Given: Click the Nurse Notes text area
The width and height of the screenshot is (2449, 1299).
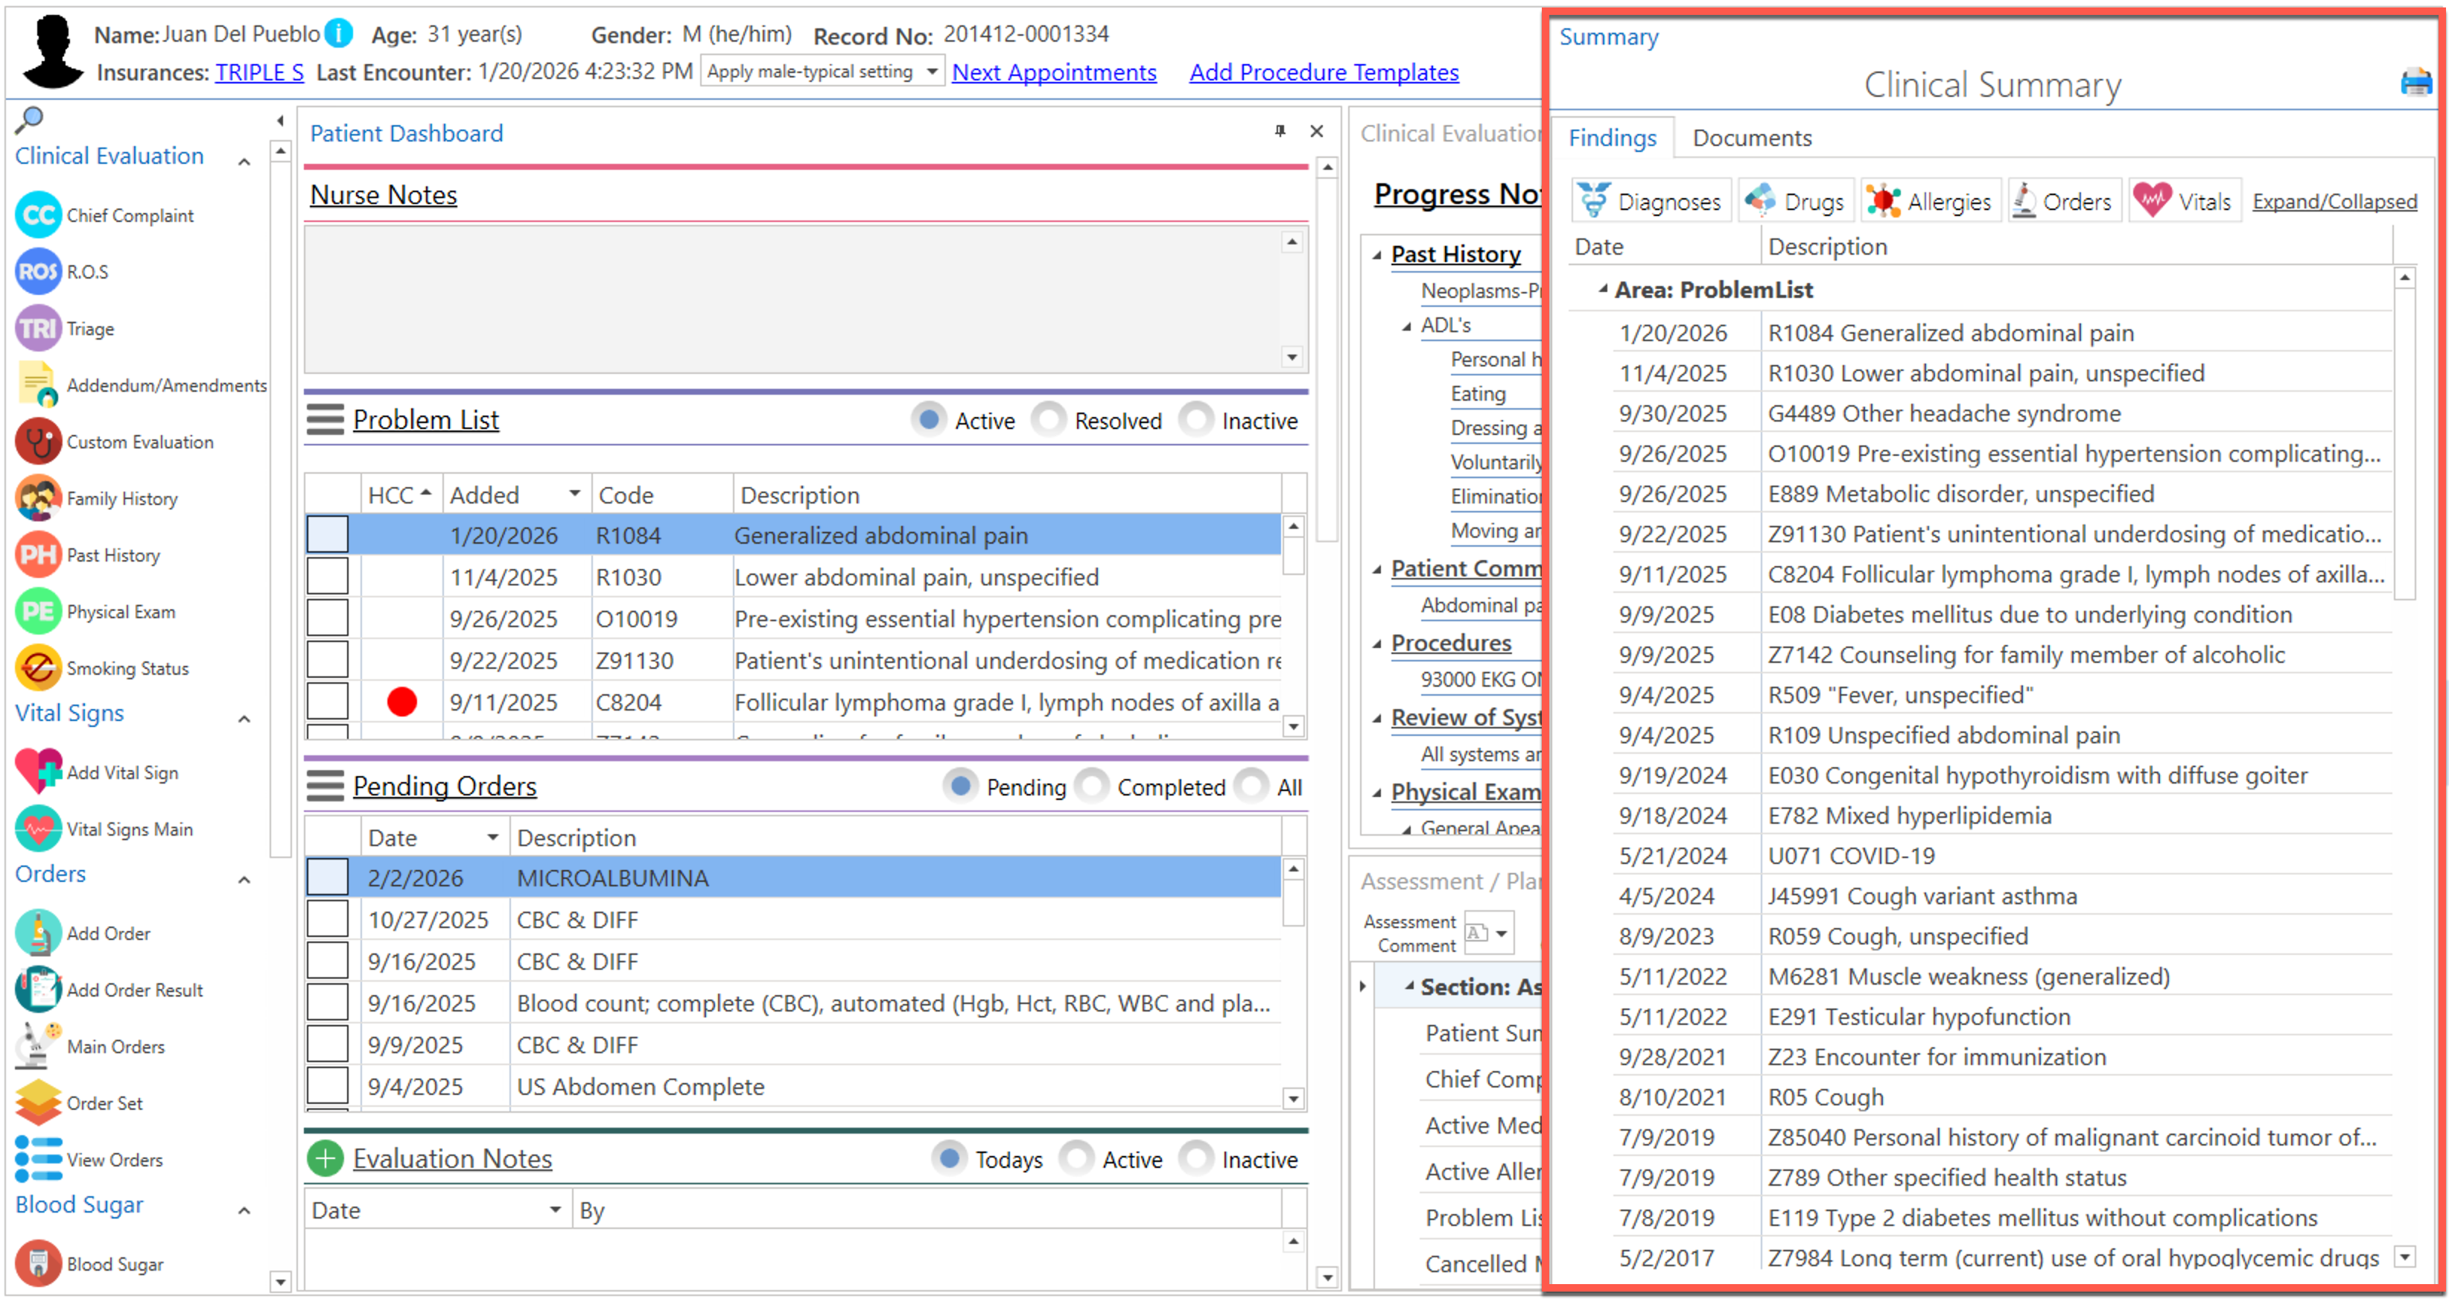Looking at the screenshot, I should pyautogui.click(x=793, y=299).
